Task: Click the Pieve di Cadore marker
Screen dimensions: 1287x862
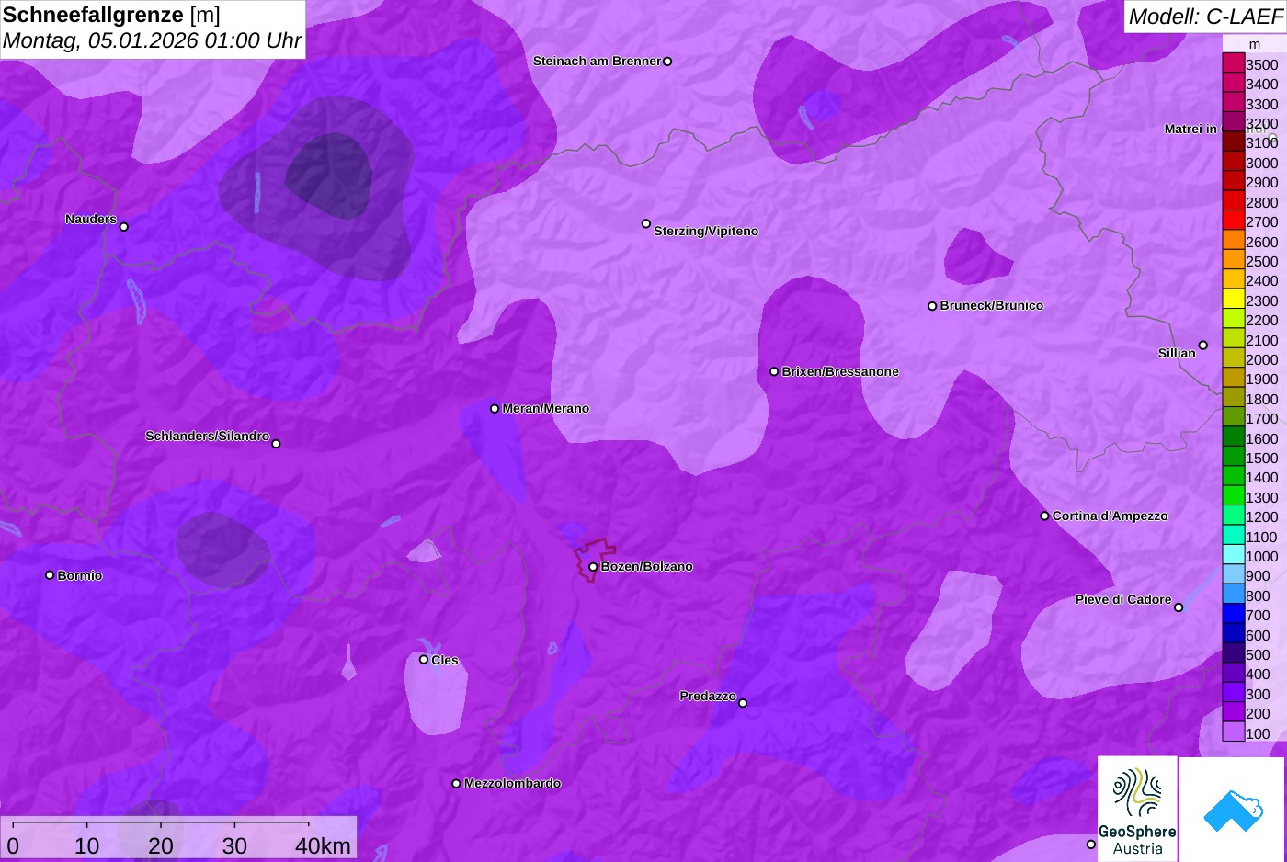Action: point(1179,607)
